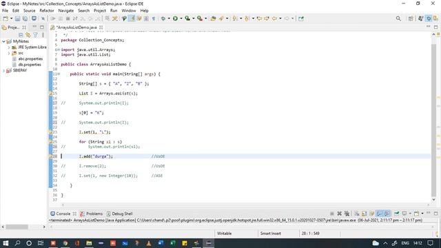Click the Pin Editor icon
This screenshot has height=248, width=441.
click(301, 19)
